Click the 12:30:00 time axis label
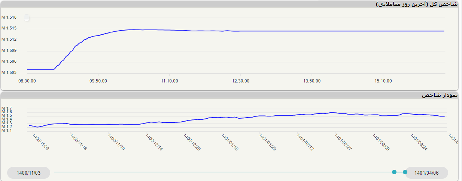Image resolution: width=462 pixels, height=181 pixels. pyautogui.click(x=241, y=81)
